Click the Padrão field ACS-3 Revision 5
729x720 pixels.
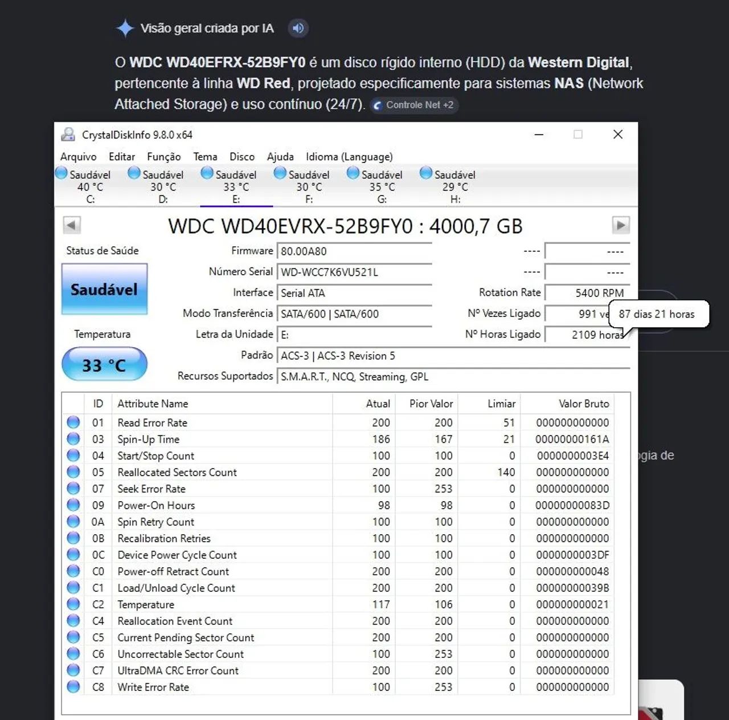(453, 356)
